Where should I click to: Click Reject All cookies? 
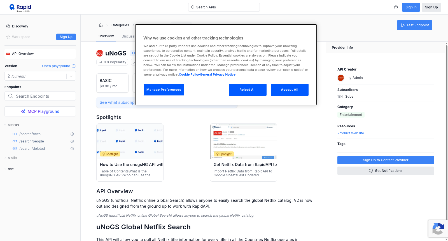[x=248, y=90]
